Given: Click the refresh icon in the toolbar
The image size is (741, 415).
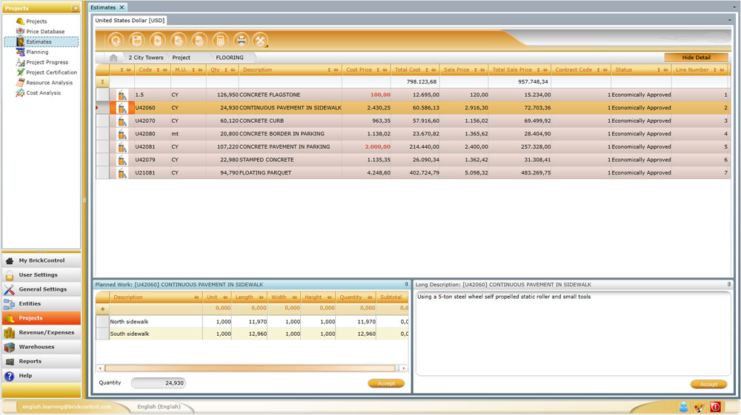Looking at the screenshot, I should pyautogui.click(x=116, y=40).
